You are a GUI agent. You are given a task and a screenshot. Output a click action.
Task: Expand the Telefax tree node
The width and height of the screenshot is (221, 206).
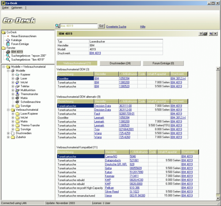pos(13,86)
